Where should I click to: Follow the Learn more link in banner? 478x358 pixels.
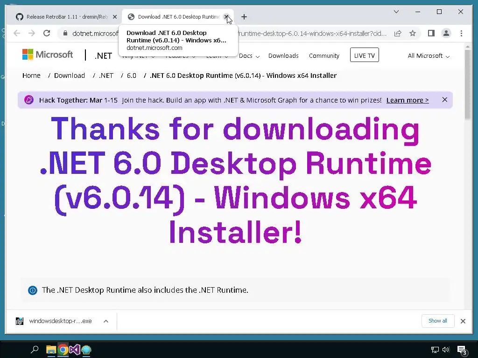pos(407,100)
